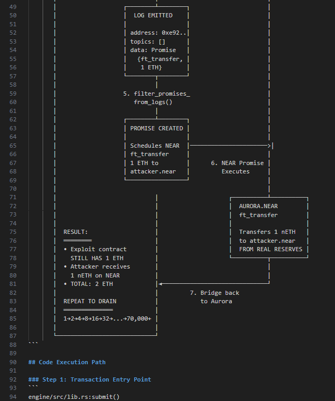
Task: Click the 'topics: []' text
Action: click(148, 42)
